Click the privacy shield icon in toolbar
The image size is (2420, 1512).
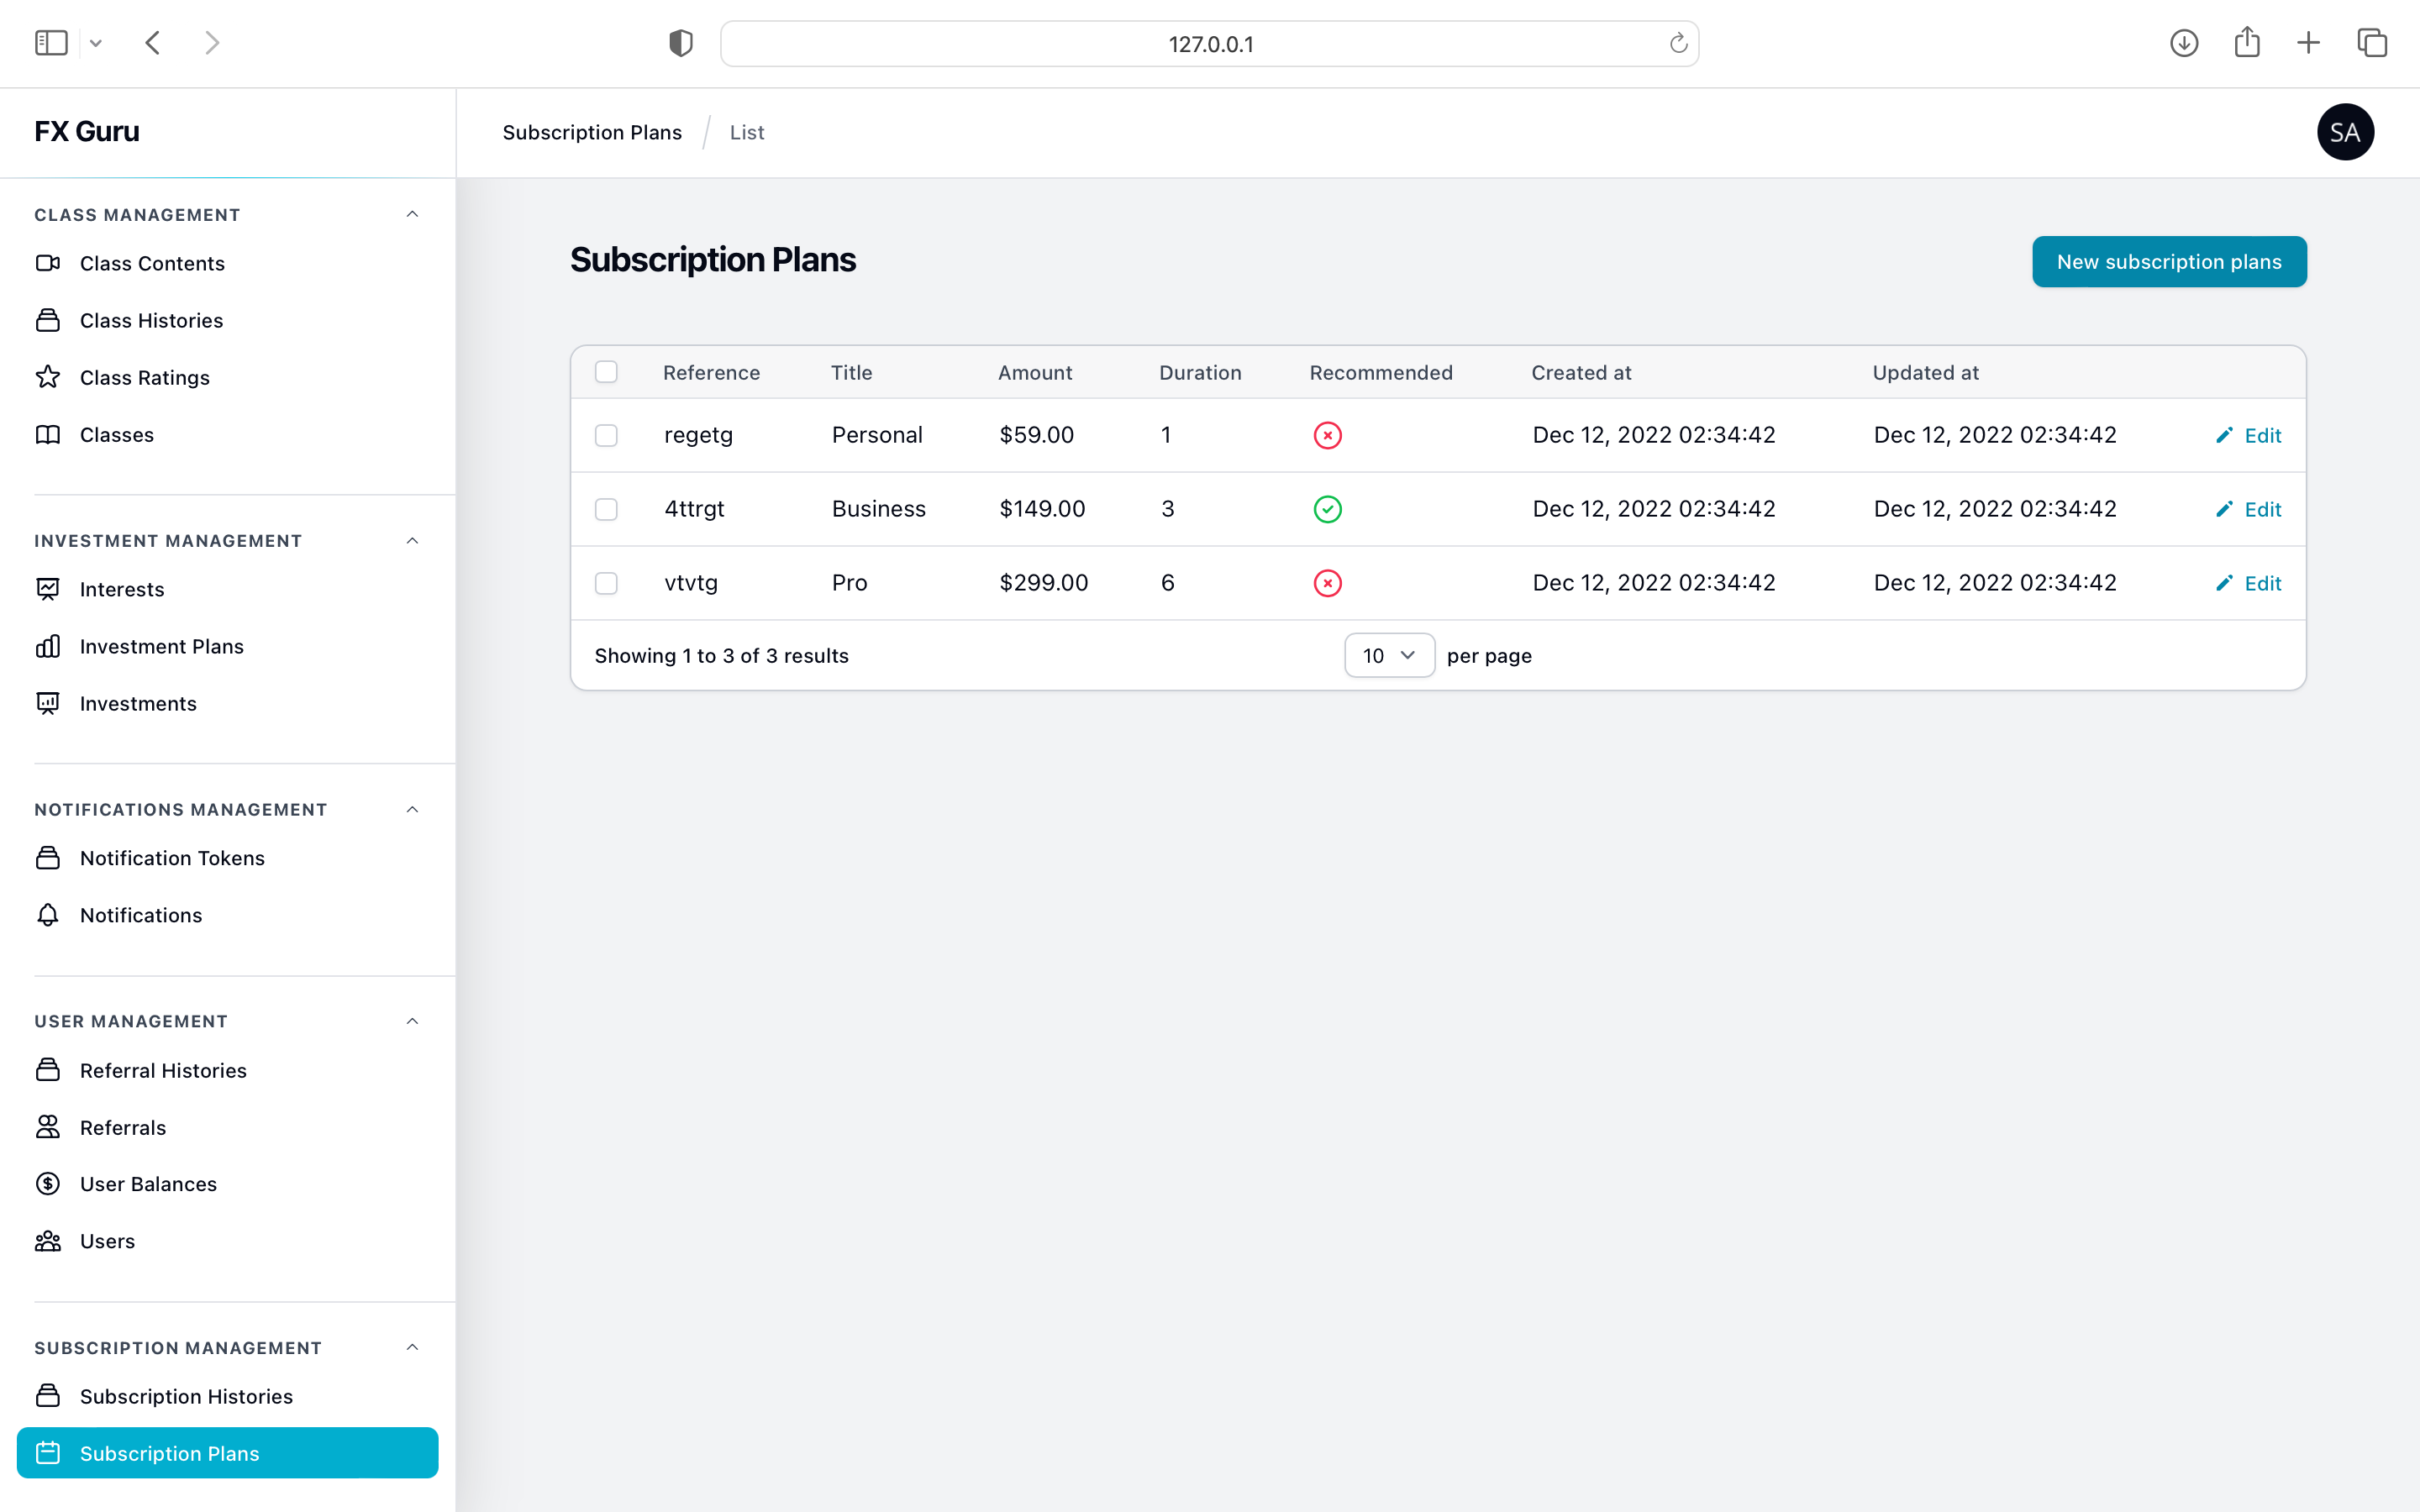tap(681, 43)
